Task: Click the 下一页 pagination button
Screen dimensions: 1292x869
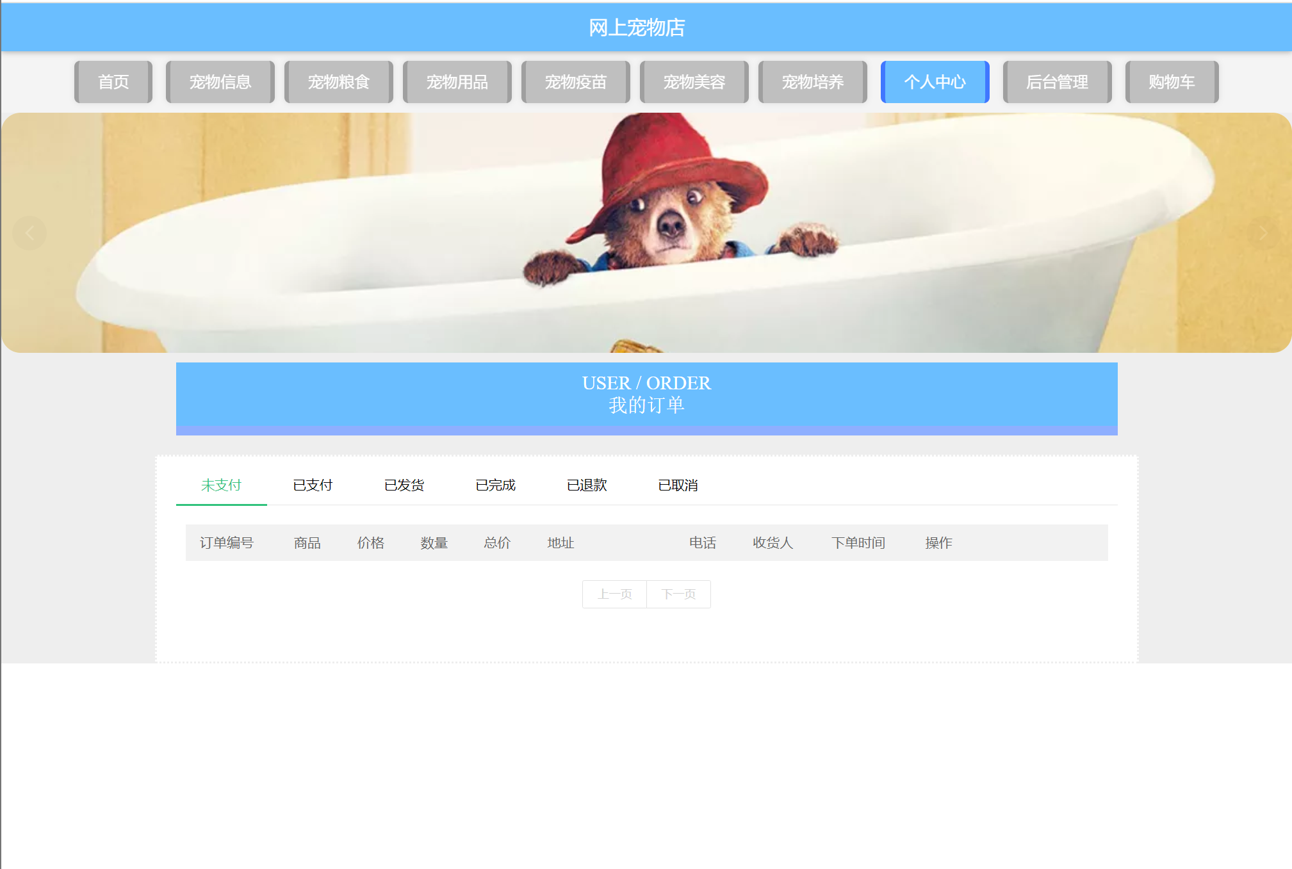Action: 678,594
